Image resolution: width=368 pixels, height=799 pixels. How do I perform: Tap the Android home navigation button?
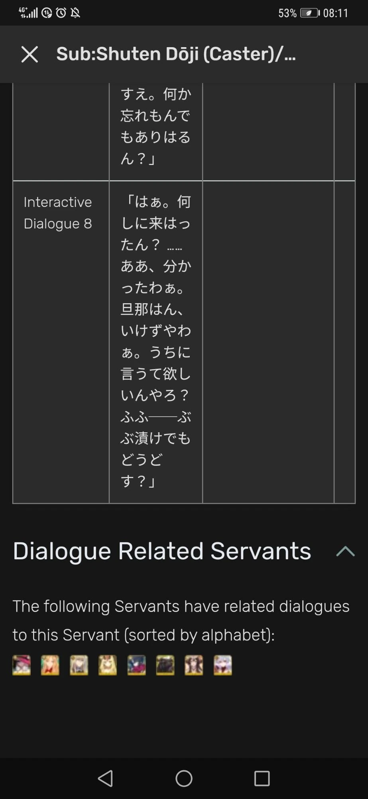184,778
